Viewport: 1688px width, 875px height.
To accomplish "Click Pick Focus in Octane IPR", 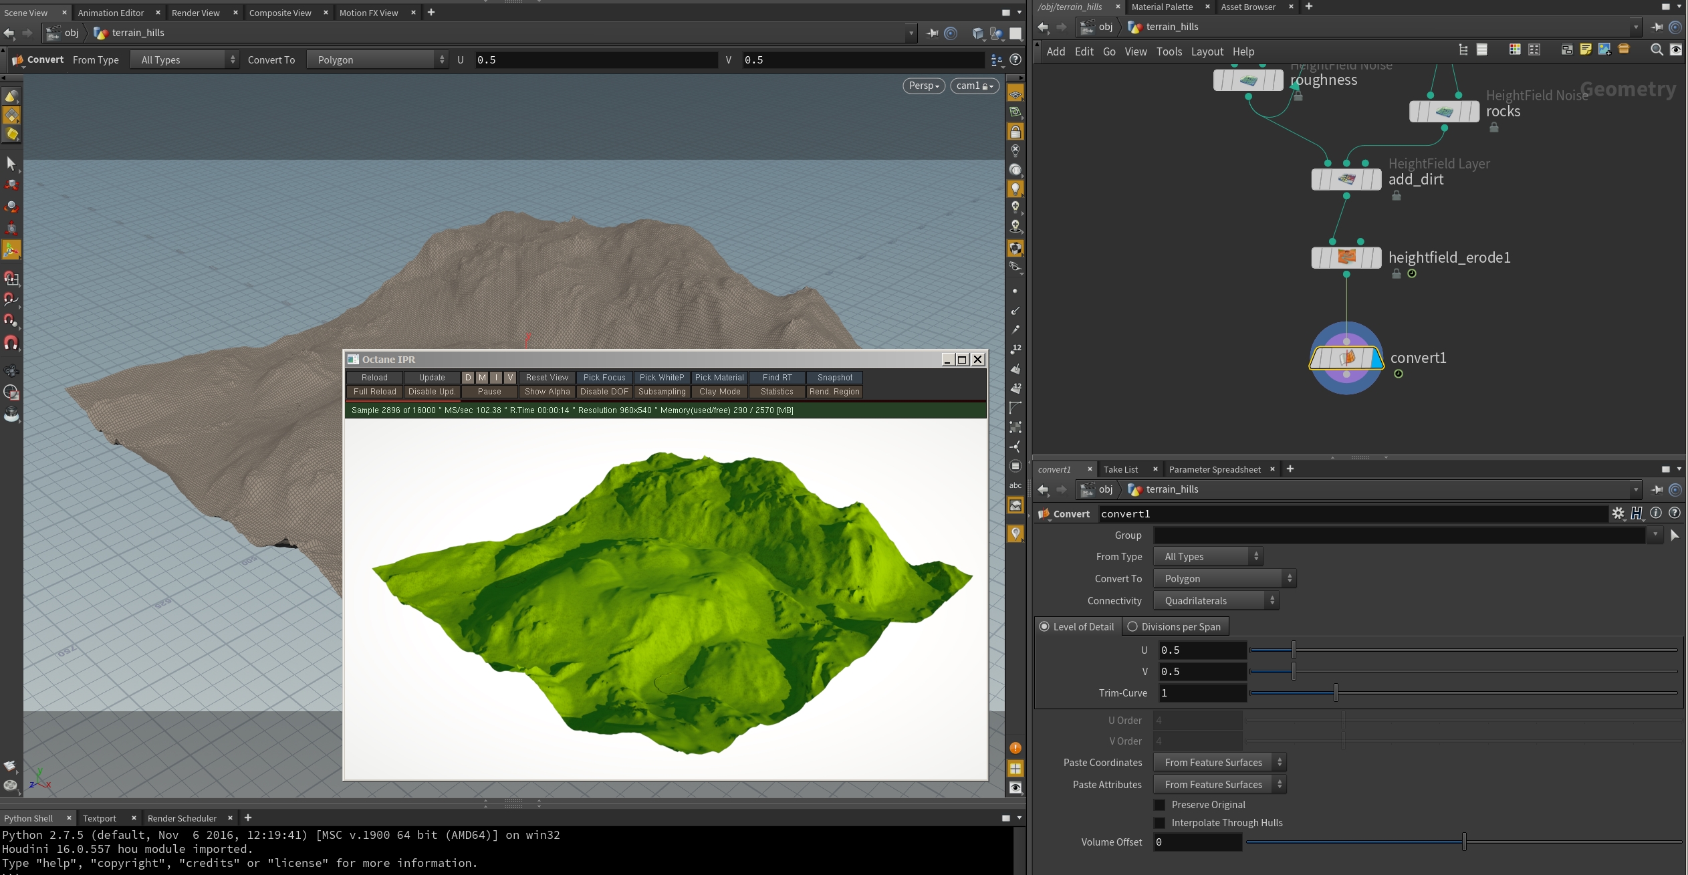I will (x=604, y=378).
